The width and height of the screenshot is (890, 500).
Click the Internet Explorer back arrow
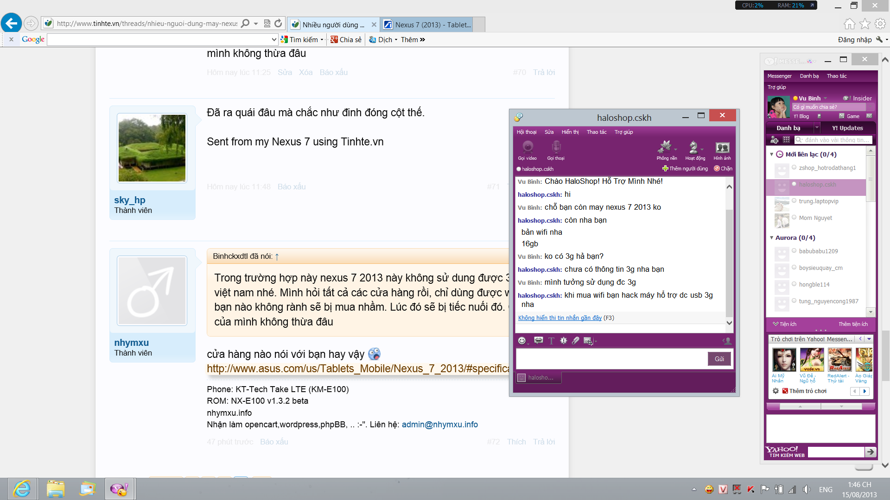[12, 23]
